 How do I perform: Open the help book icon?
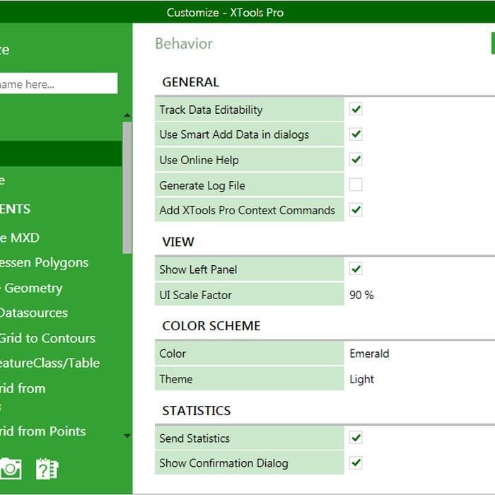coord(47,469)
